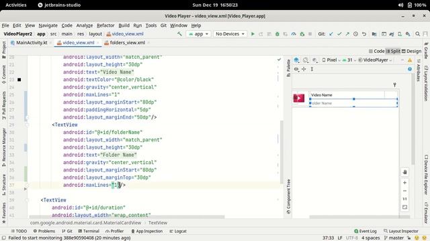
Task: Toggle the Attributes side panel
Action: [x=419, y=70]
